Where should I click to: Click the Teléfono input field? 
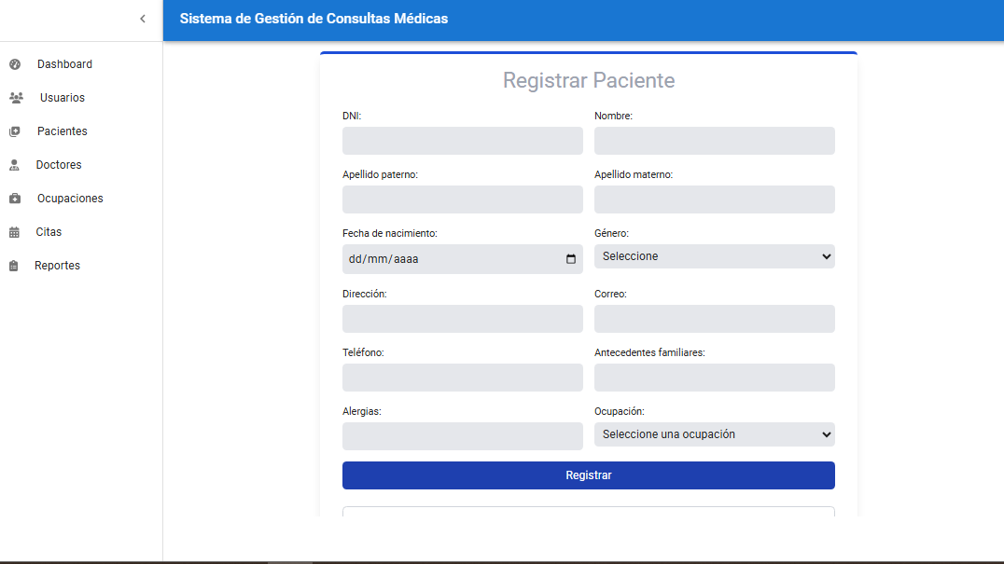[x=462, y=378]
